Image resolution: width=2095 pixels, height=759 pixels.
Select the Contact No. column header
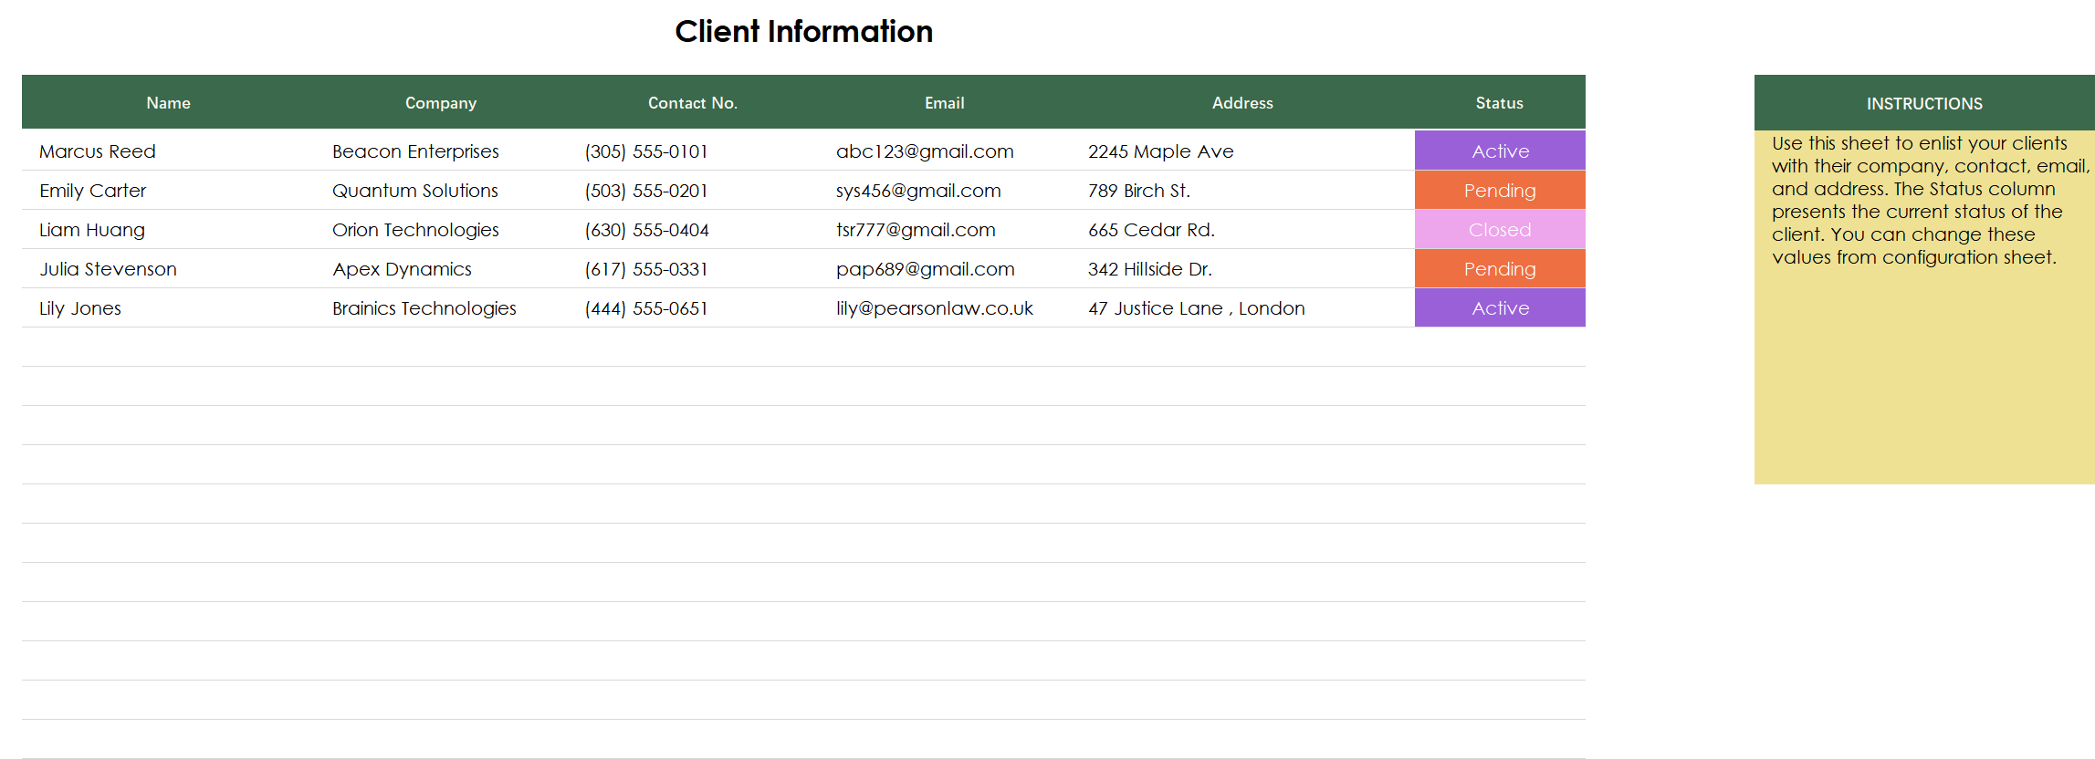click(x=692, y=103)
